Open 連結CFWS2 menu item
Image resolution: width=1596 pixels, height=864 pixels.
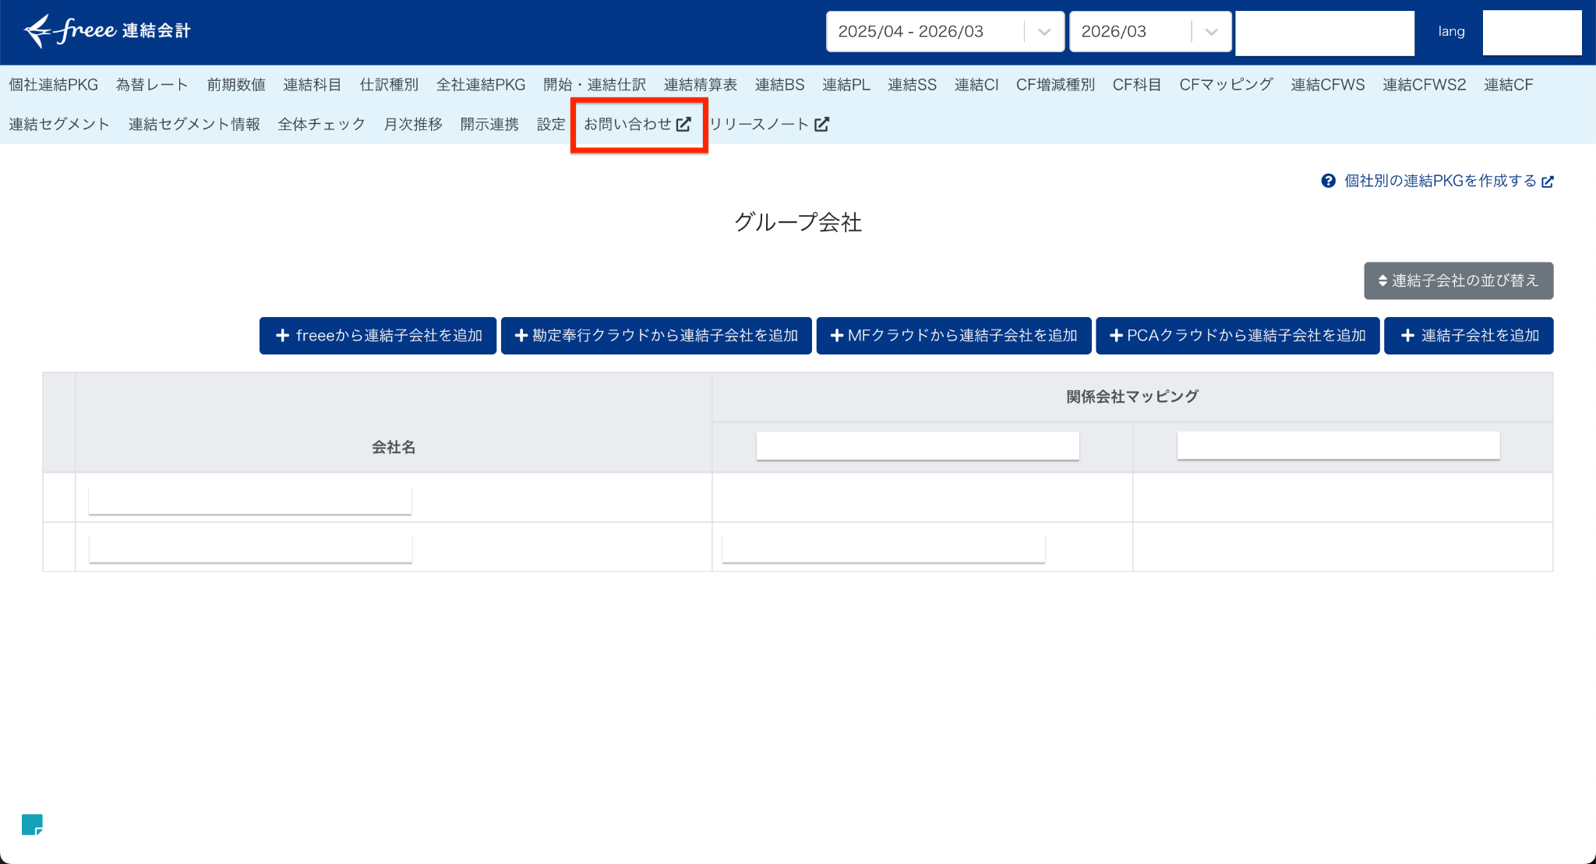click(x=1425, y=85)
